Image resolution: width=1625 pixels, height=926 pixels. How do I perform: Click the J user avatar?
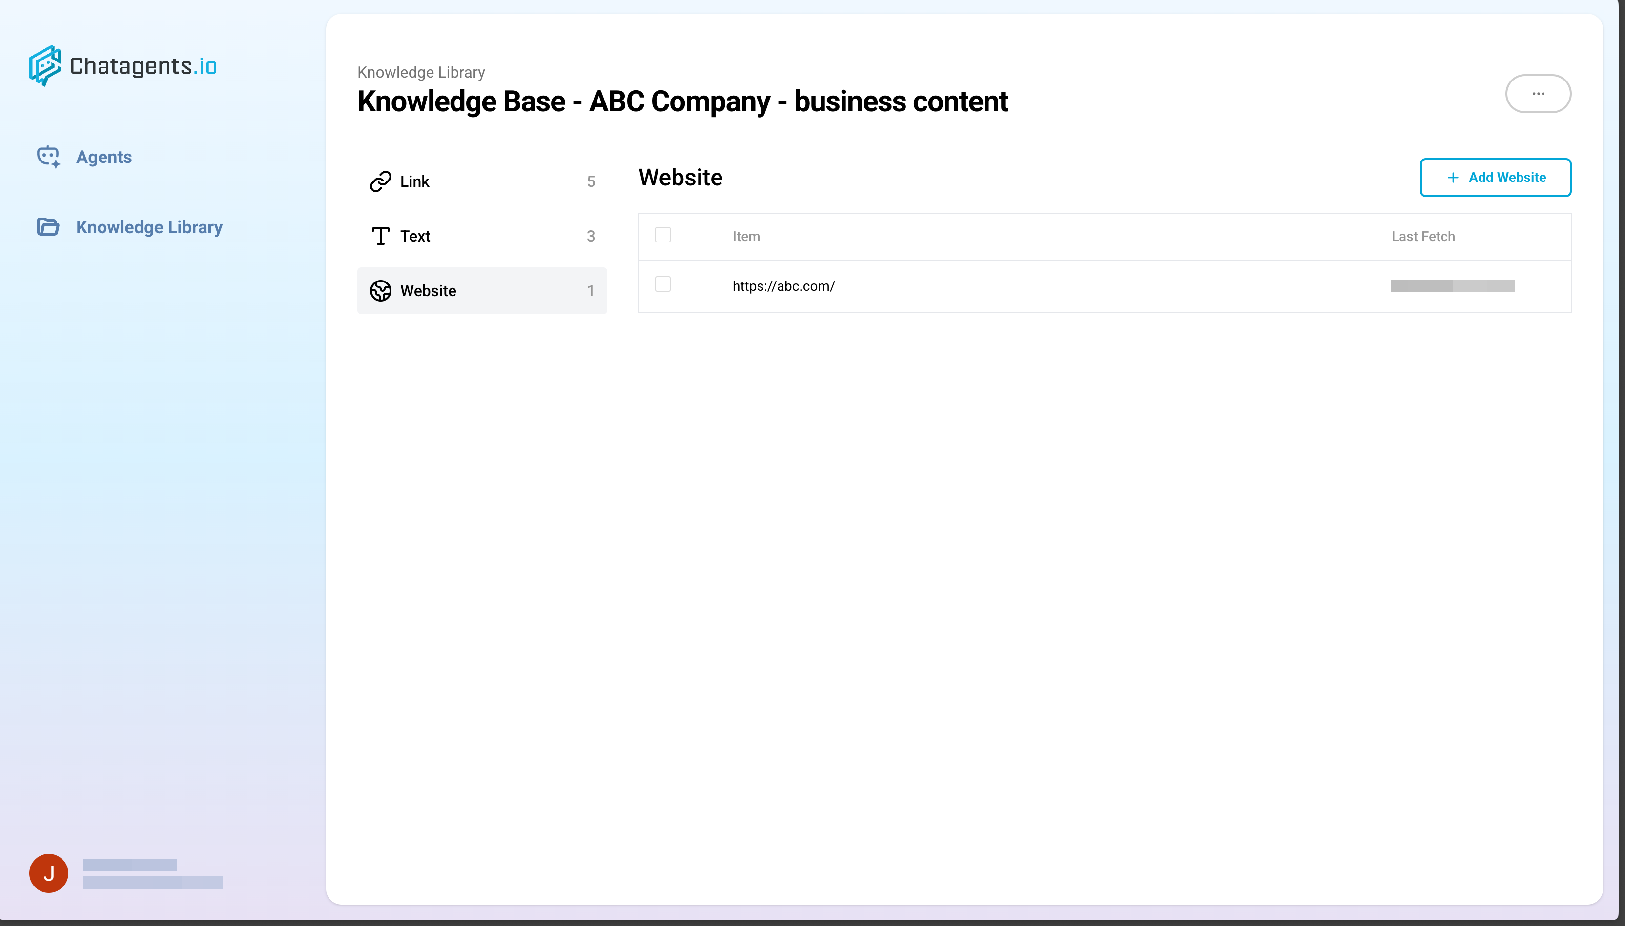click(x=48, y=872)
